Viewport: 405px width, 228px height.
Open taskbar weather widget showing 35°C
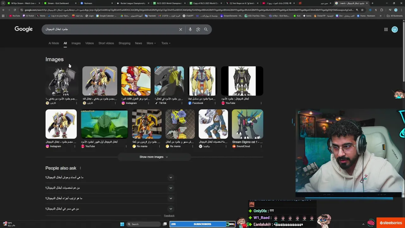(x=9, y=224)
